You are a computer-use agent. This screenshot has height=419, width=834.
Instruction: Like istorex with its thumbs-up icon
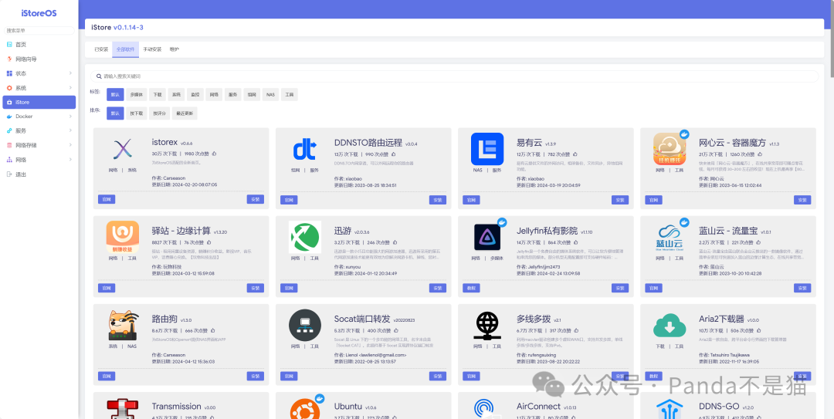tap(215, 154)
